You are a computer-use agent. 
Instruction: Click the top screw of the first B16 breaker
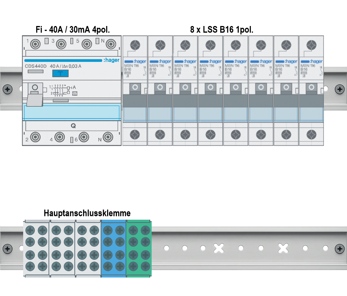(x=135, y=45)
